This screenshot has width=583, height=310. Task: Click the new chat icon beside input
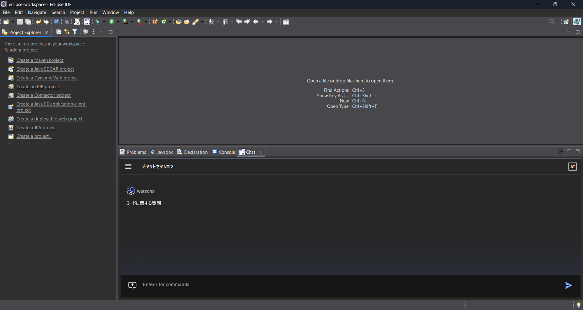coord(132,285)
